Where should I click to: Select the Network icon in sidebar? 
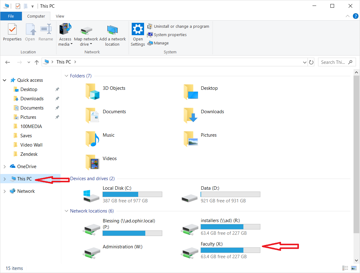[x=13, y=191]
